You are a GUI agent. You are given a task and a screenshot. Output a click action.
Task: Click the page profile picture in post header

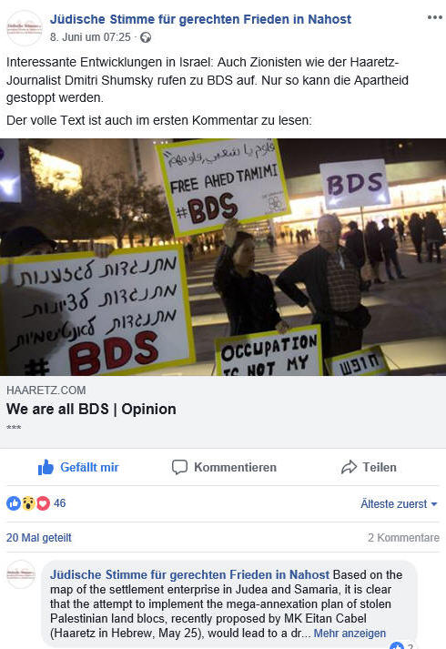25,27
